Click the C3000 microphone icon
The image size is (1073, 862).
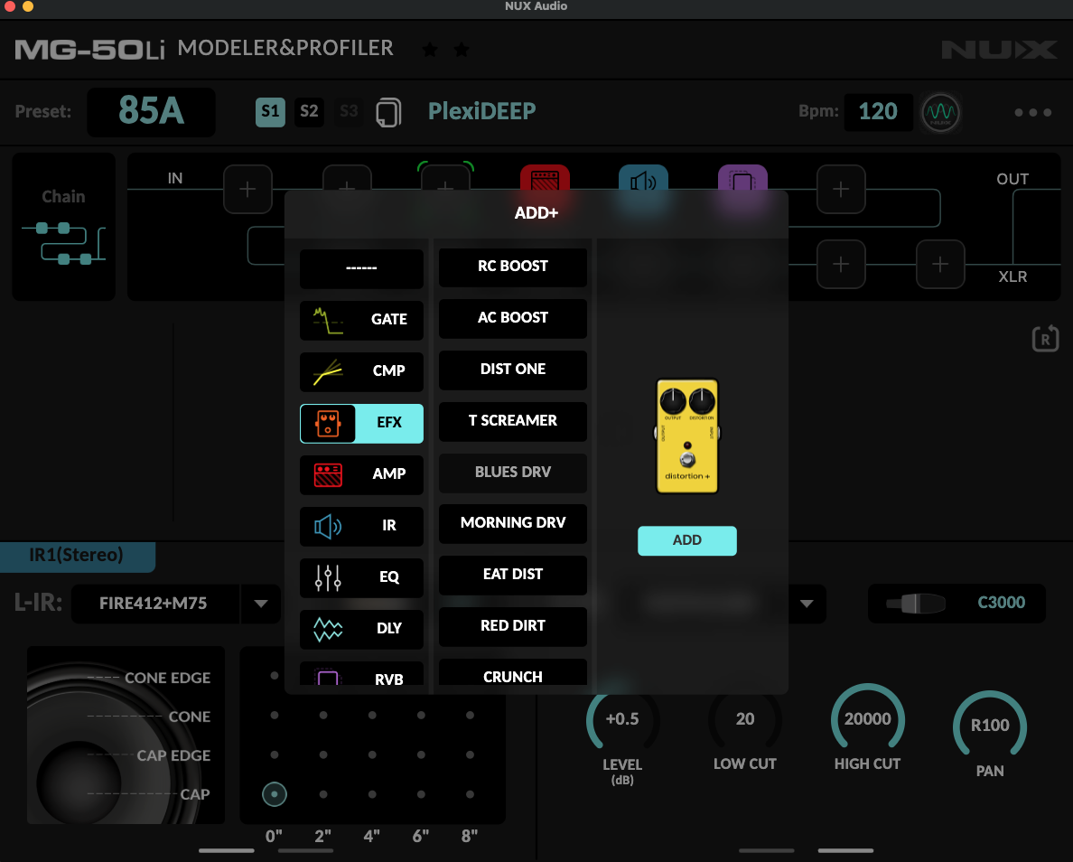coord(916,604)
